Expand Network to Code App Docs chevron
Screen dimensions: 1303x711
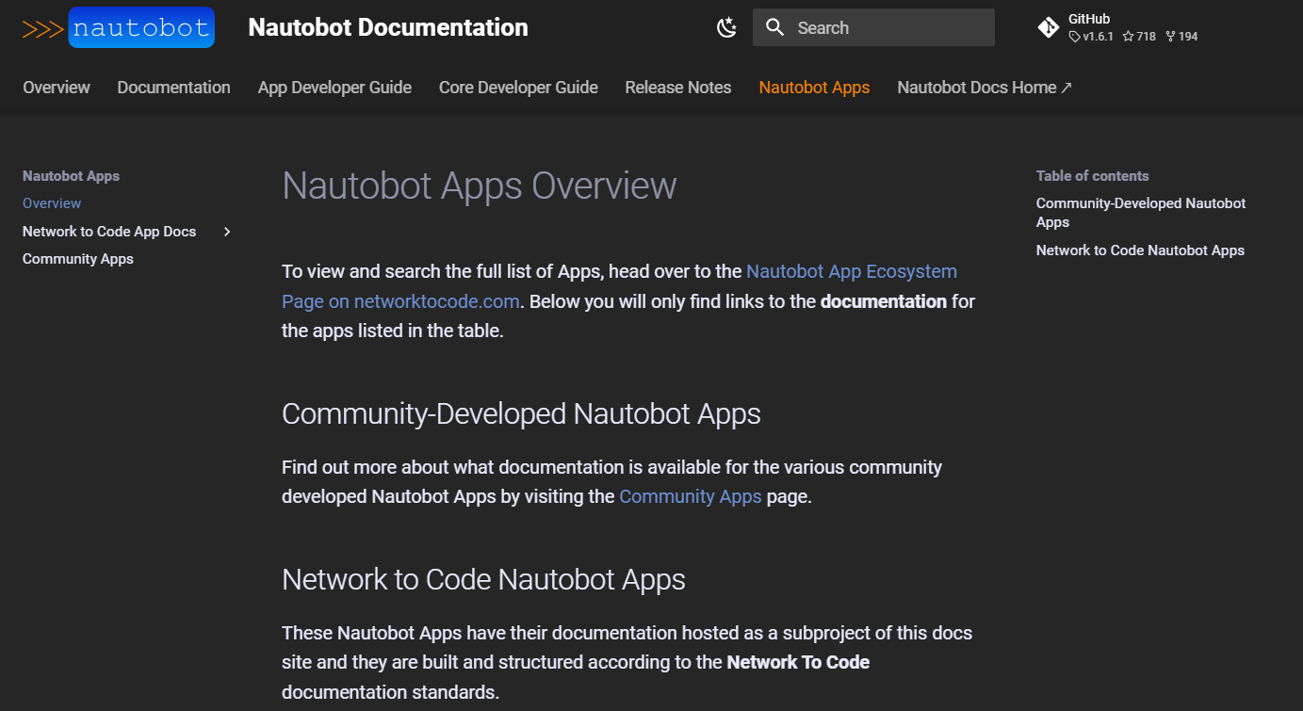(227, 232)
